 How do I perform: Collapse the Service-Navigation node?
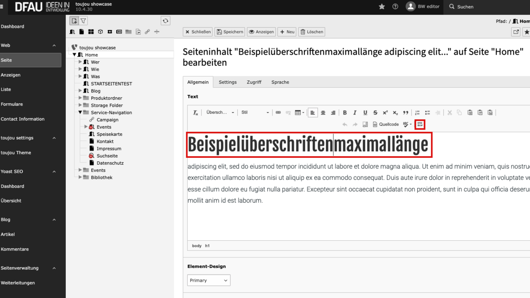point(79,112)
